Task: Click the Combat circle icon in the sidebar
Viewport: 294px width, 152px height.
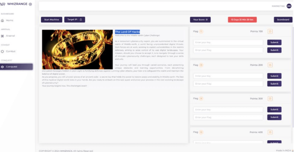Action: coord(2,51)
